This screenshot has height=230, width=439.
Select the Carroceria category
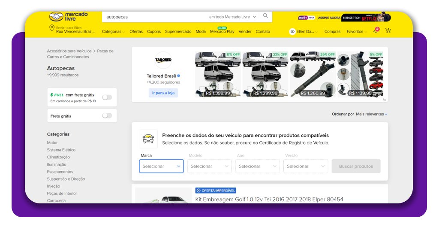[x=56, y=200]
